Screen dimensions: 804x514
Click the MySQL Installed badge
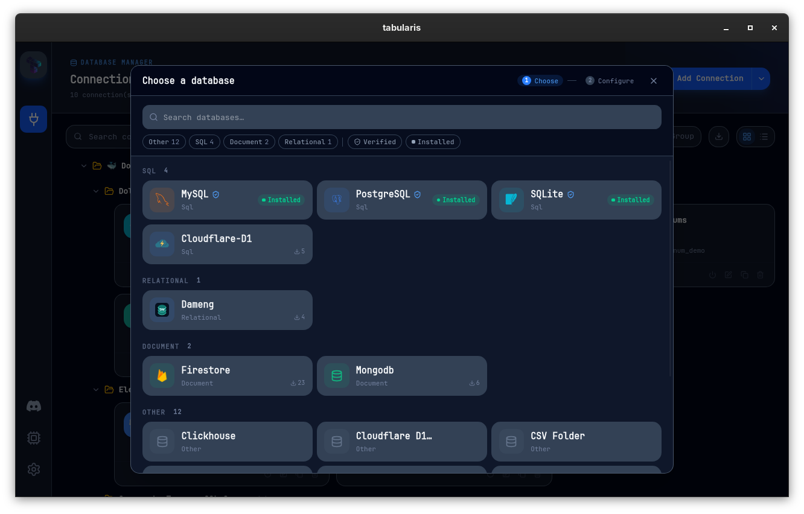281,200
